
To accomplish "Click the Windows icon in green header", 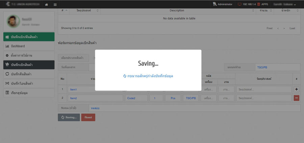I will (x=7, y=37).
